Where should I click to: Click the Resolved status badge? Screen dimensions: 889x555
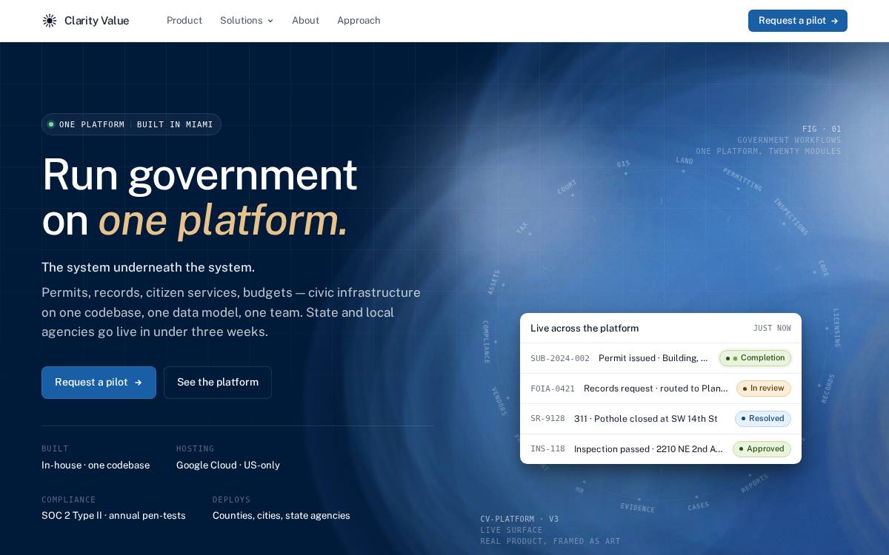coord(763,419)
